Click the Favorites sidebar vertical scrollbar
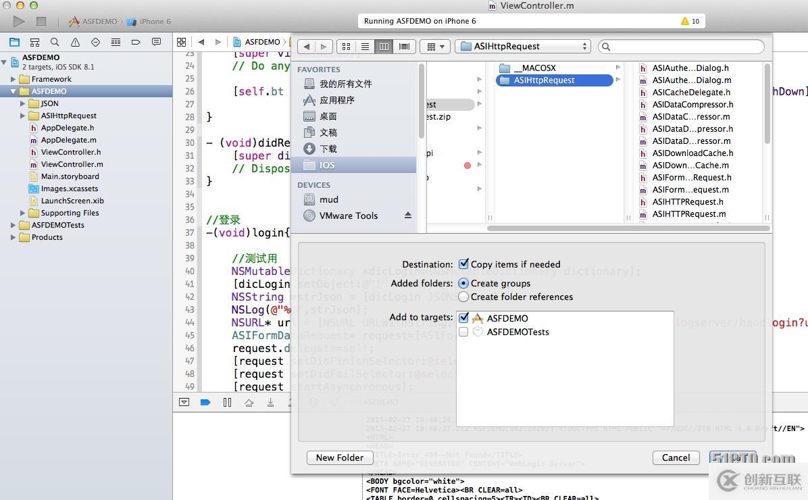This screenshot has width=808, height=500. pyautogui.click(x=421, y=101)
